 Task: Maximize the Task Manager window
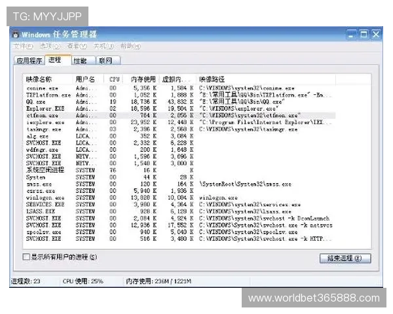click(364, 34)
